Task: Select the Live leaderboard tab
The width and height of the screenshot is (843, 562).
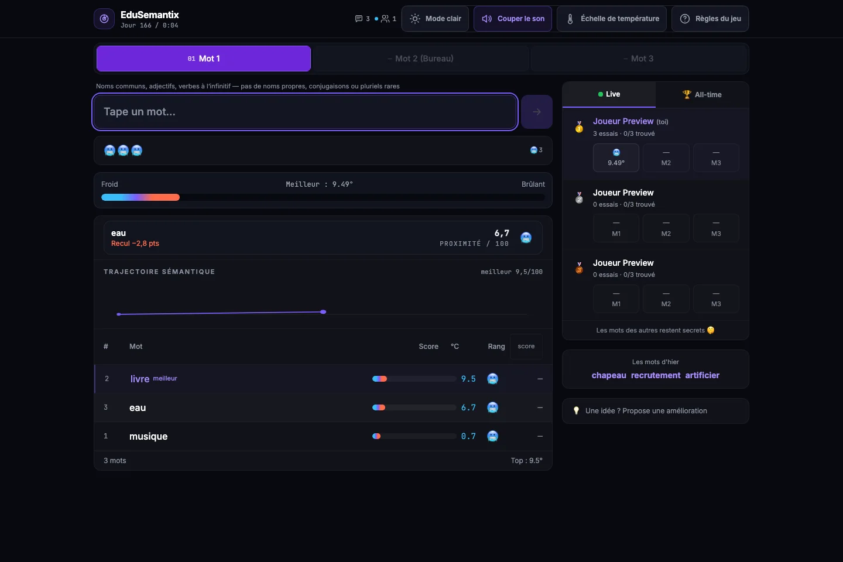Action: (609, 94)
